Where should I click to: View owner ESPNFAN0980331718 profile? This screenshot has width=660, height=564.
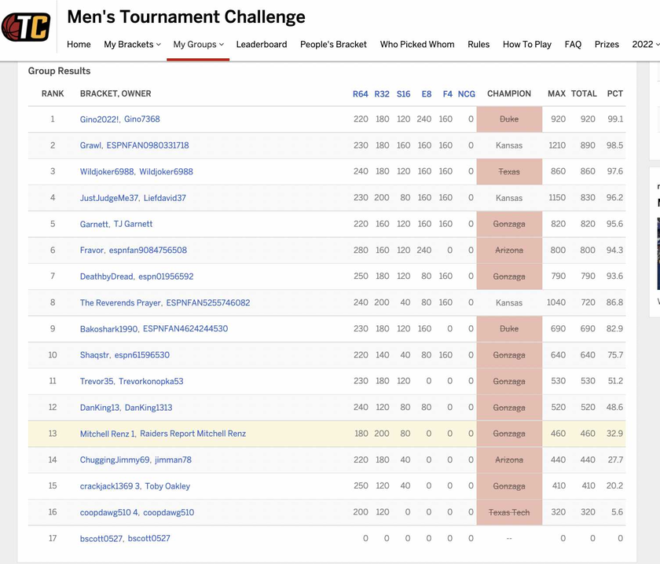148,145
